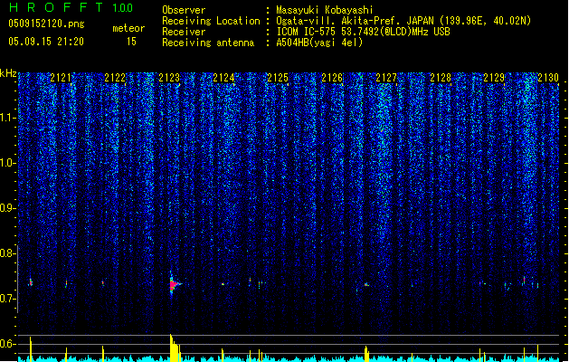Click the large red meteor echo near 2123
This screenshot has width=569, height=362.
(x=174, y=284)
